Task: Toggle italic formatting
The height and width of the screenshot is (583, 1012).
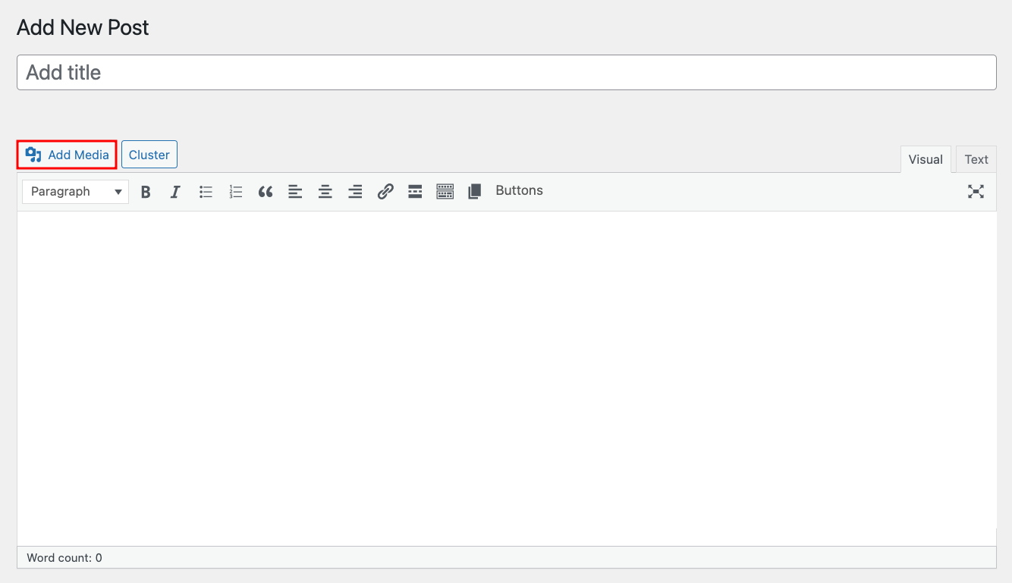Action: tap(175, 191)
